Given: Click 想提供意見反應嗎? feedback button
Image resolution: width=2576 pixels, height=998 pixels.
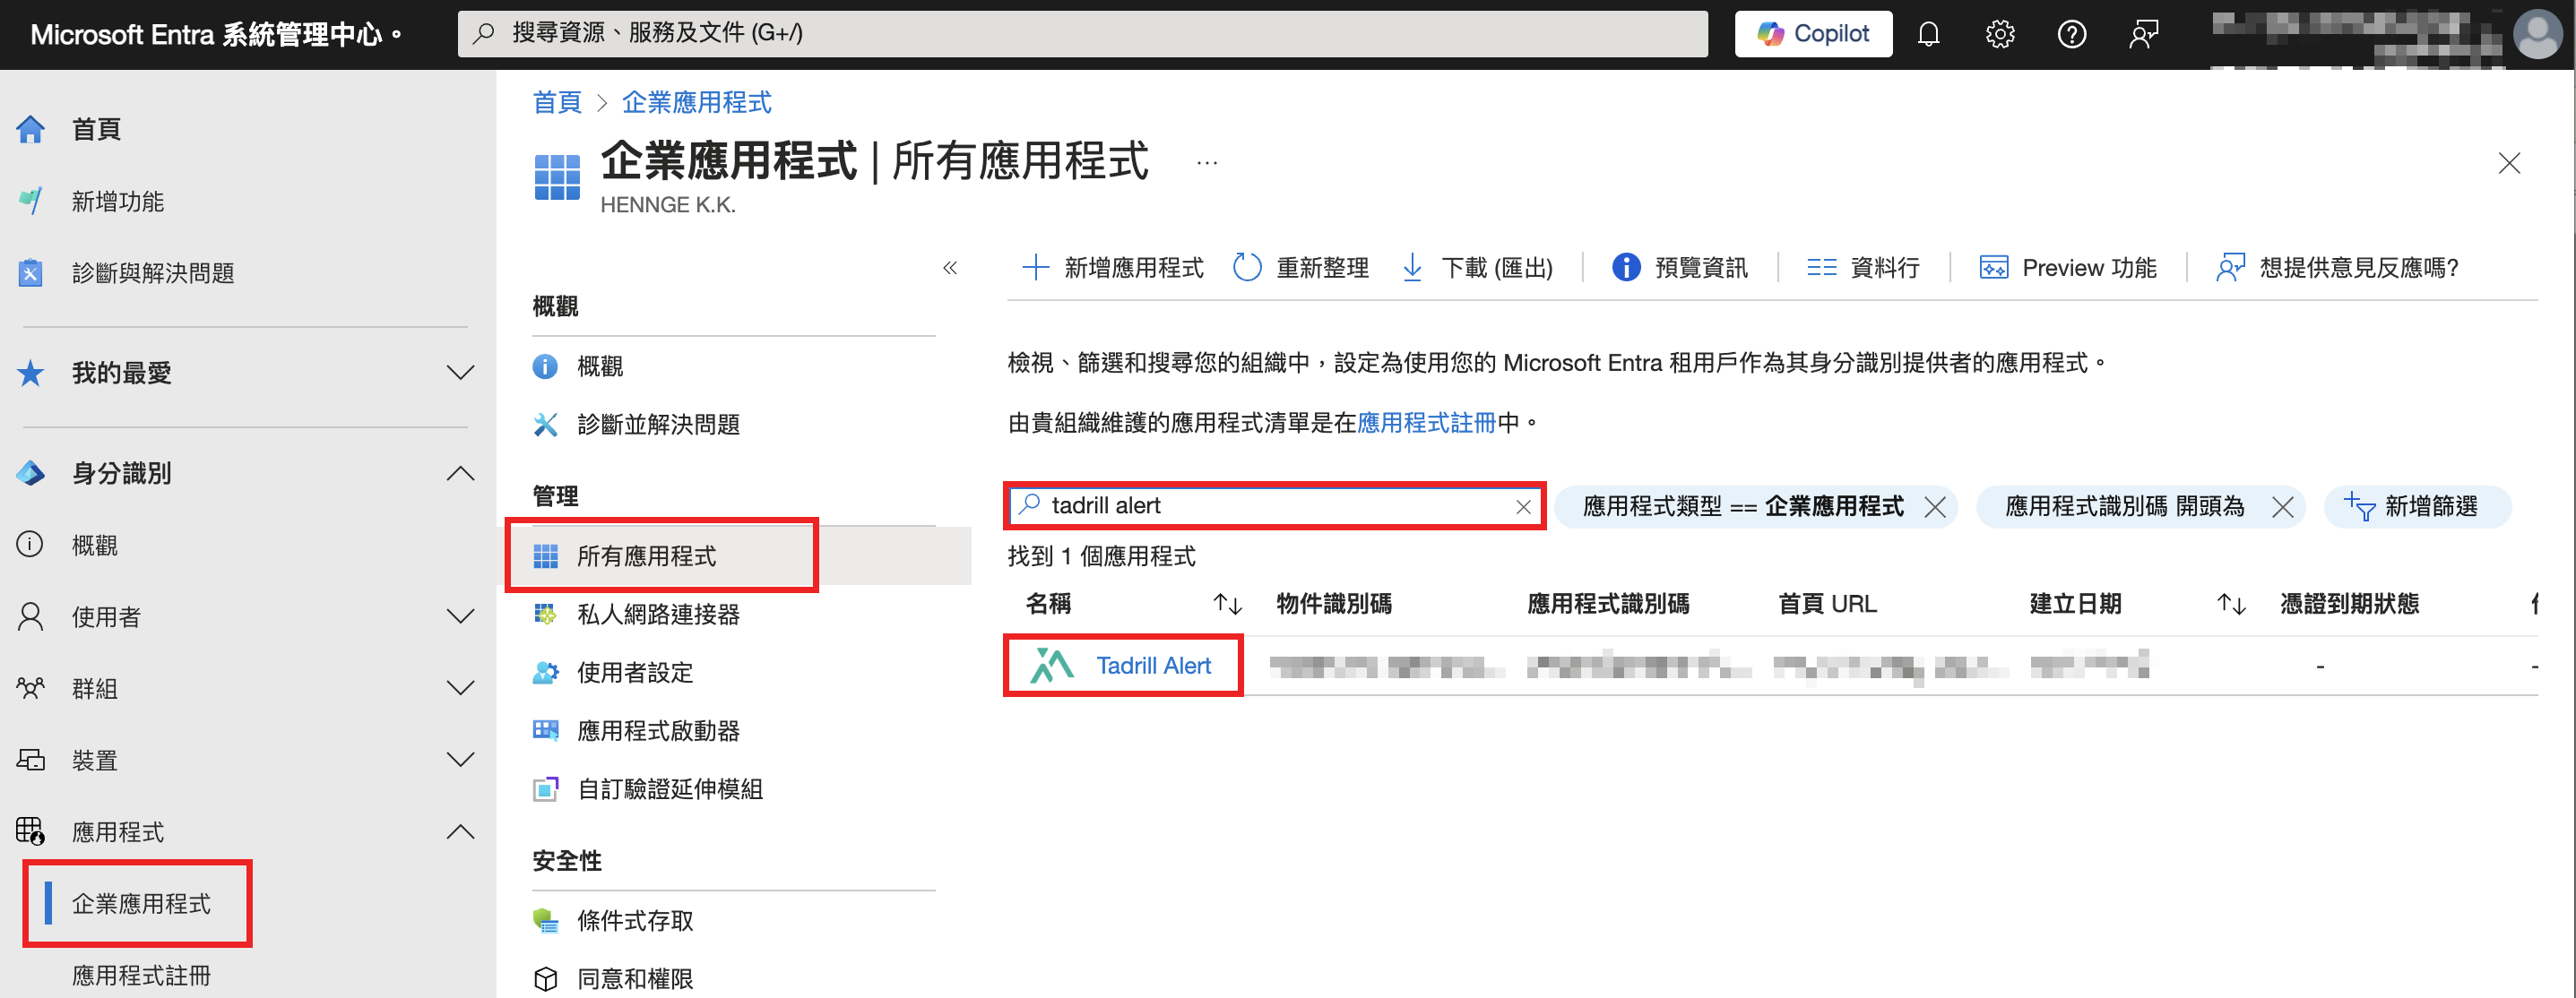Looking at the screenshot, I should click(2336, 268).
